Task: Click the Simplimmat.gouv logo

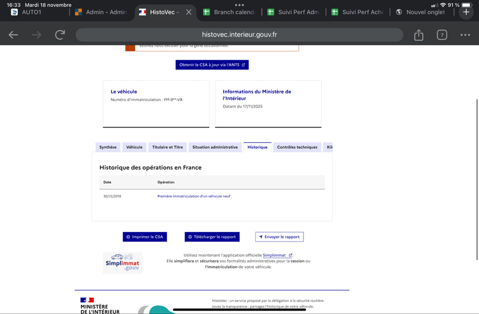Action: [x=122, y=263]
